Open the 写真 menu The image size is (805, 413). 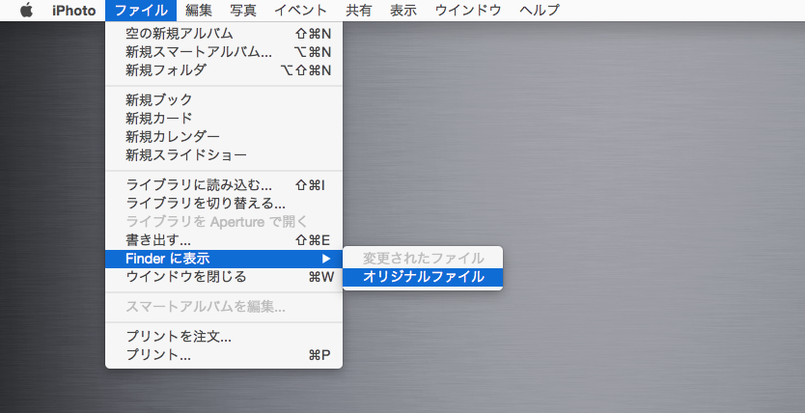[243, 11]
